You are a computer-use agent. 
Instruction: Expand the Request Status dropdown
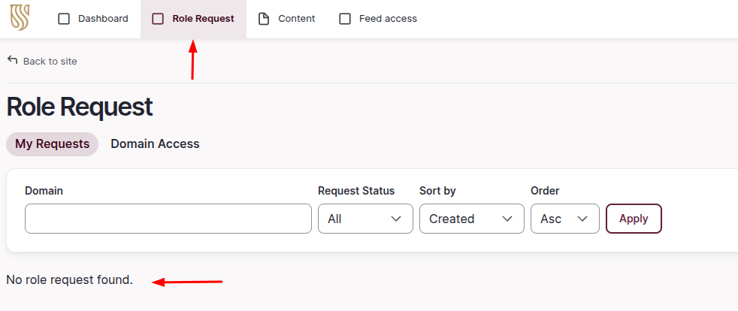[x=365, y=219]
